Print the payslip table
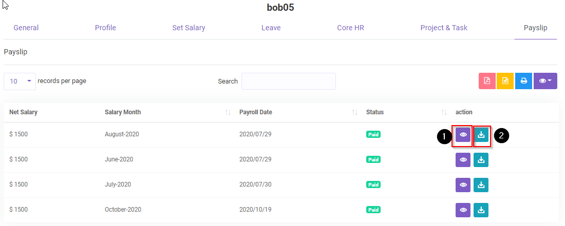This screenshot has width=565, height=226. pyautogui.click(x=523, y=81)
